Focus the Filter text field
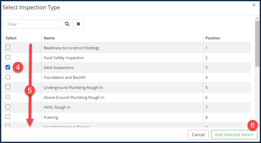Image resolution: width=261 pixels, height=143 pixels. pos(33,24)
